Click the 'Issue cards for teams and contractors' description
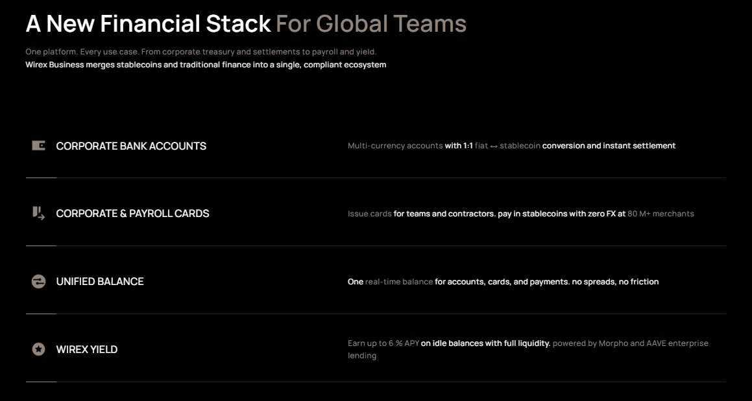The height and width of the screenshot is (401, 752). point(521,214)
